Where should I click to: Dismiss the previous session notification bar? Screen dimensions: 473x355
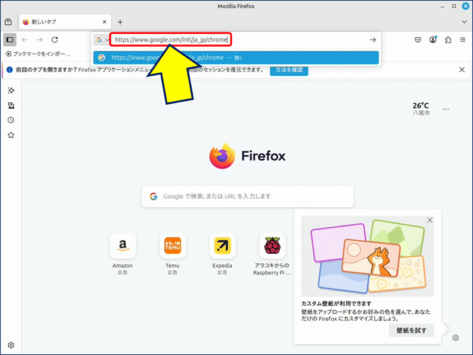pos(462,70)
